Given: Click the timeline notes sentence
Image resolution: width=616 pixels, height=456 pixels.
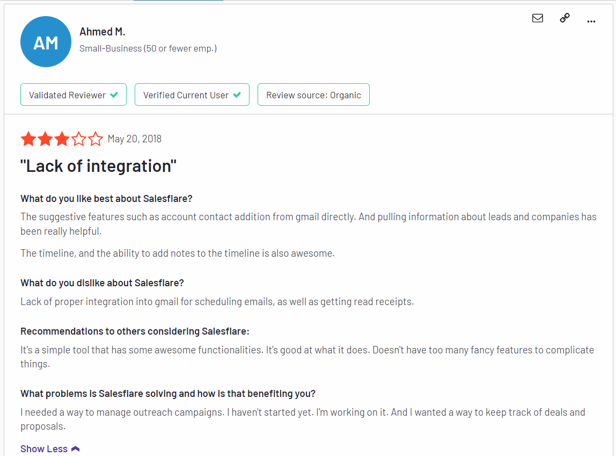Looking at the screenshot, I should tap(178, 253).
